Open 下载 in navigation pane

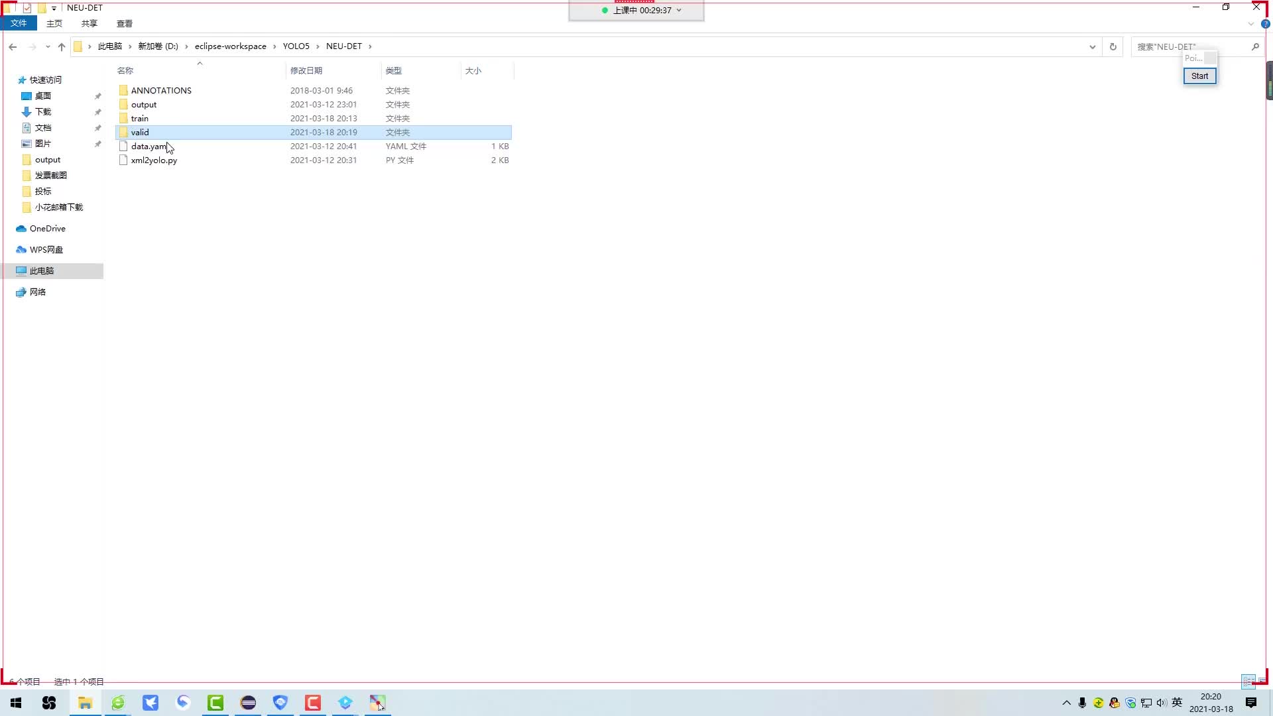click(x=43, y=112)
